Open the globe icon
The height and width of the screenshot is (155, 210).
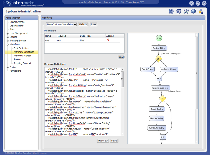pos(193,11)
